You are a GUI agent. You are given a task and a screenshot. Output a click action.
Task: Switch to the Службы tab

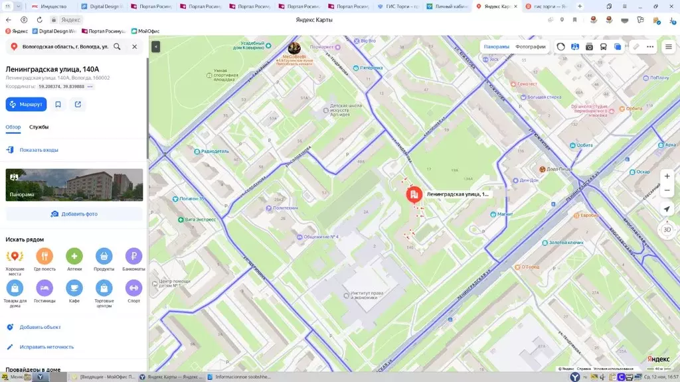tap(41, 127)
